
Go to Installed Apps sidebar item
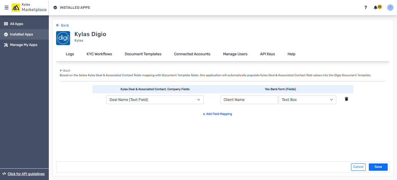click(21, 34)
